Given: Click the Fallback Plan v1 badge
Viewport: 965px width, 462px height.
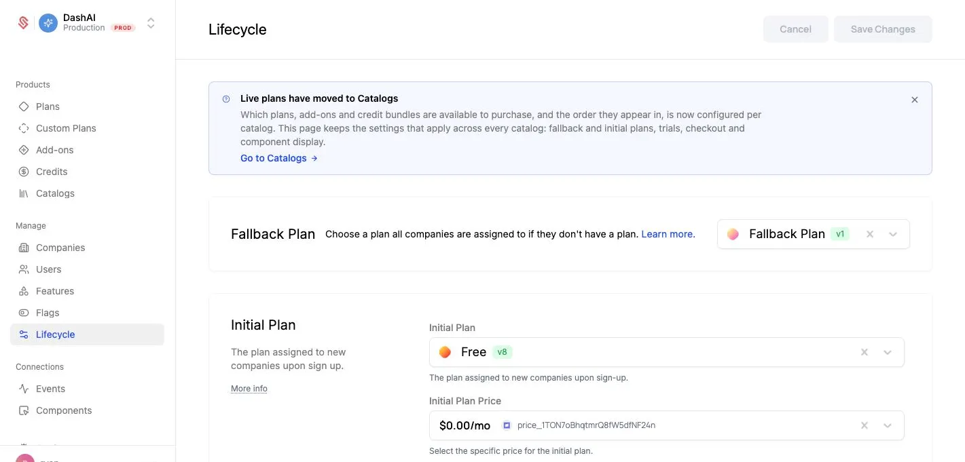Looking at the screenshot, I should (840, 234).
